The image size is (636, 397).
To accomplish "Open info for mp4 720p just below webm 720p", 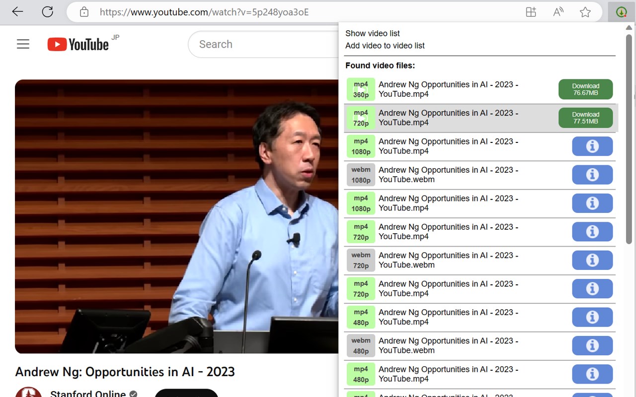I will point(592,289).
